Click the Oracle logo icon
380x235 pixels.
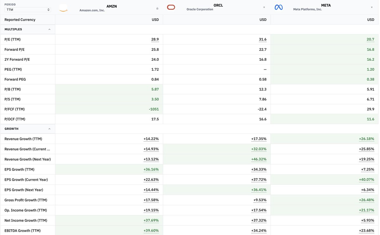[x=171, y=7]
